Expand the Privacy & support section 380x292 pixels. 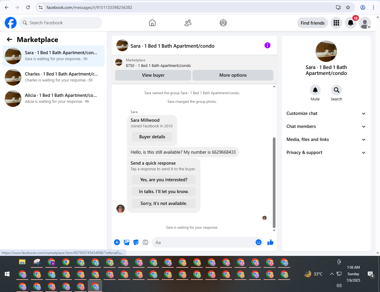tap(326, 153)
